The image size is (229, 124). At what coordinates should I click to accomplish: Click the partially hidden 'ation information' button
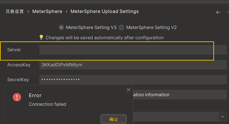coord(180,95)
